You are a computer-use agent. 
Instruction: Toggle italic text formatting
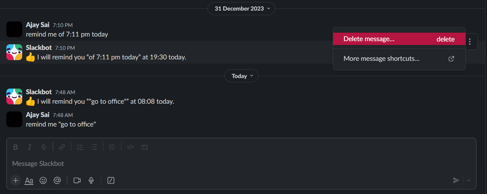[x=30, y=147]
